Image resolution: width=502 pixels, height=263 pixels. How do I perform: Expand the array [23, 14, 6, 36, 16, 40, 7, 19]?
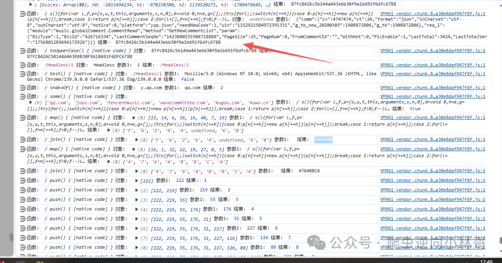click(x=134, y=118)
